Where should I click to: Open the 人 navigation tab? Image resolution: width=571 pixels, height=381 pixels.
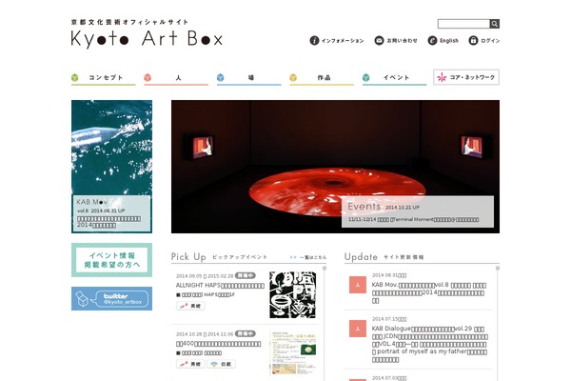coord(176,78)
